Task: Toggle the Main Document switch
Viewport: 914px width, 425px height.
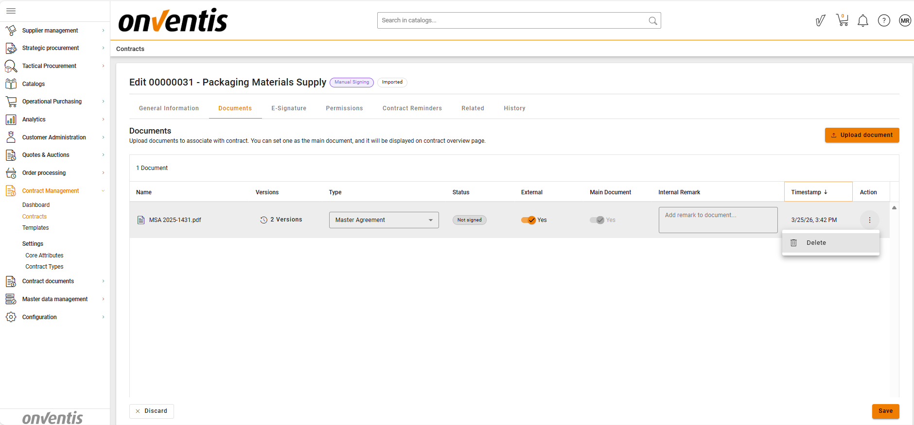Action: tap(597, 220)
